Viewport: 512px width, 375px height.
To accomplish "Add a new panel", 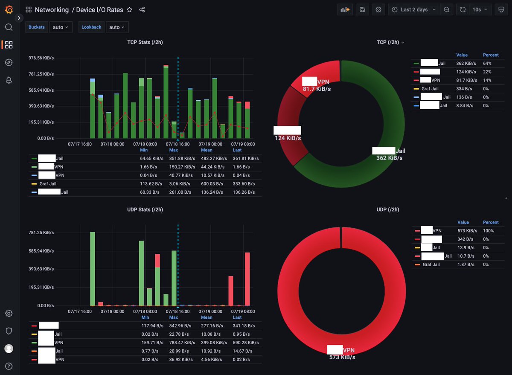I will tap(344, 9).
